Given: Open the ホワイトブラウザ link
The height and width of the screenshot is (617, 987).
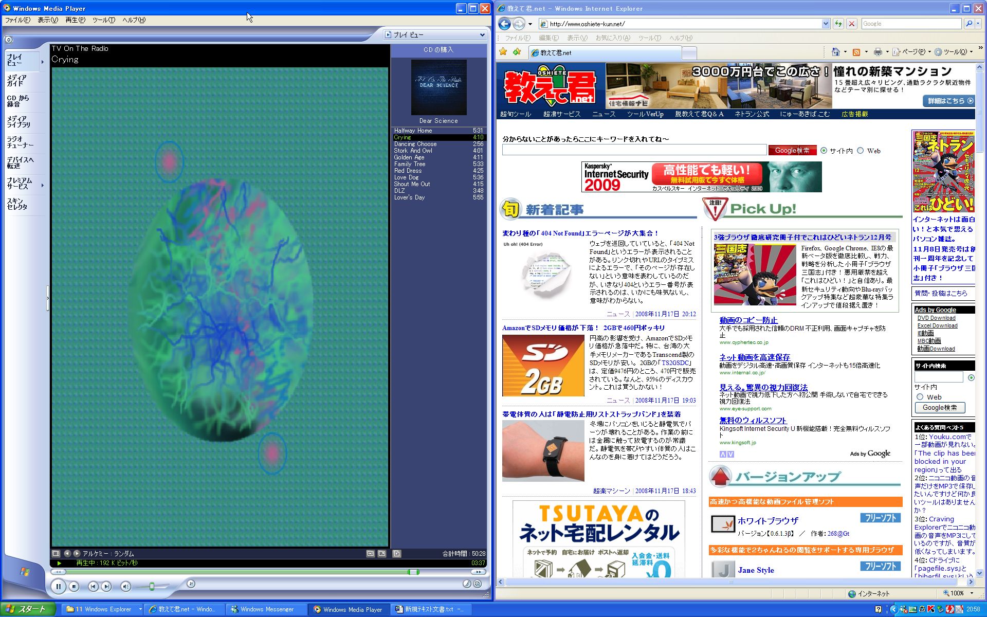Looking at the screenshot, I should (768, 521).
